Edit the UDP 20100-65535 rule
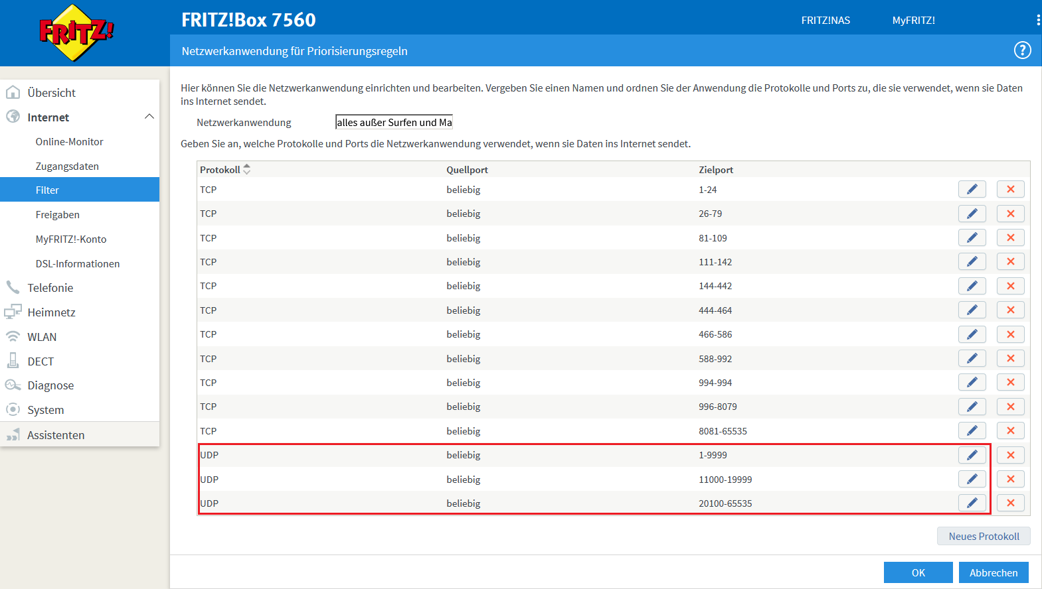 [972, 503]
